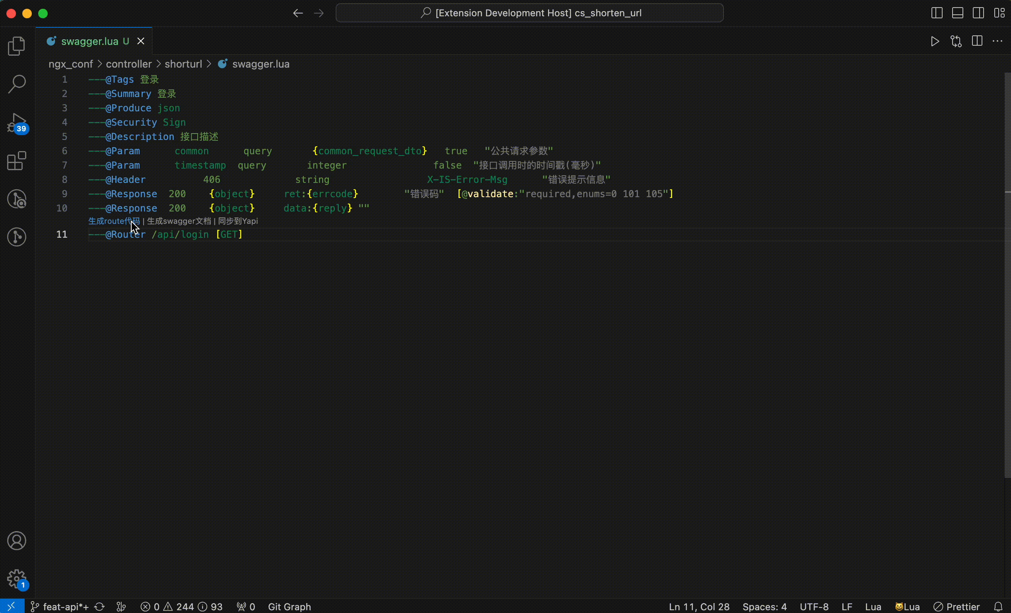
Task: Open the Explorer view in activity bar
Action: (16, 46)
